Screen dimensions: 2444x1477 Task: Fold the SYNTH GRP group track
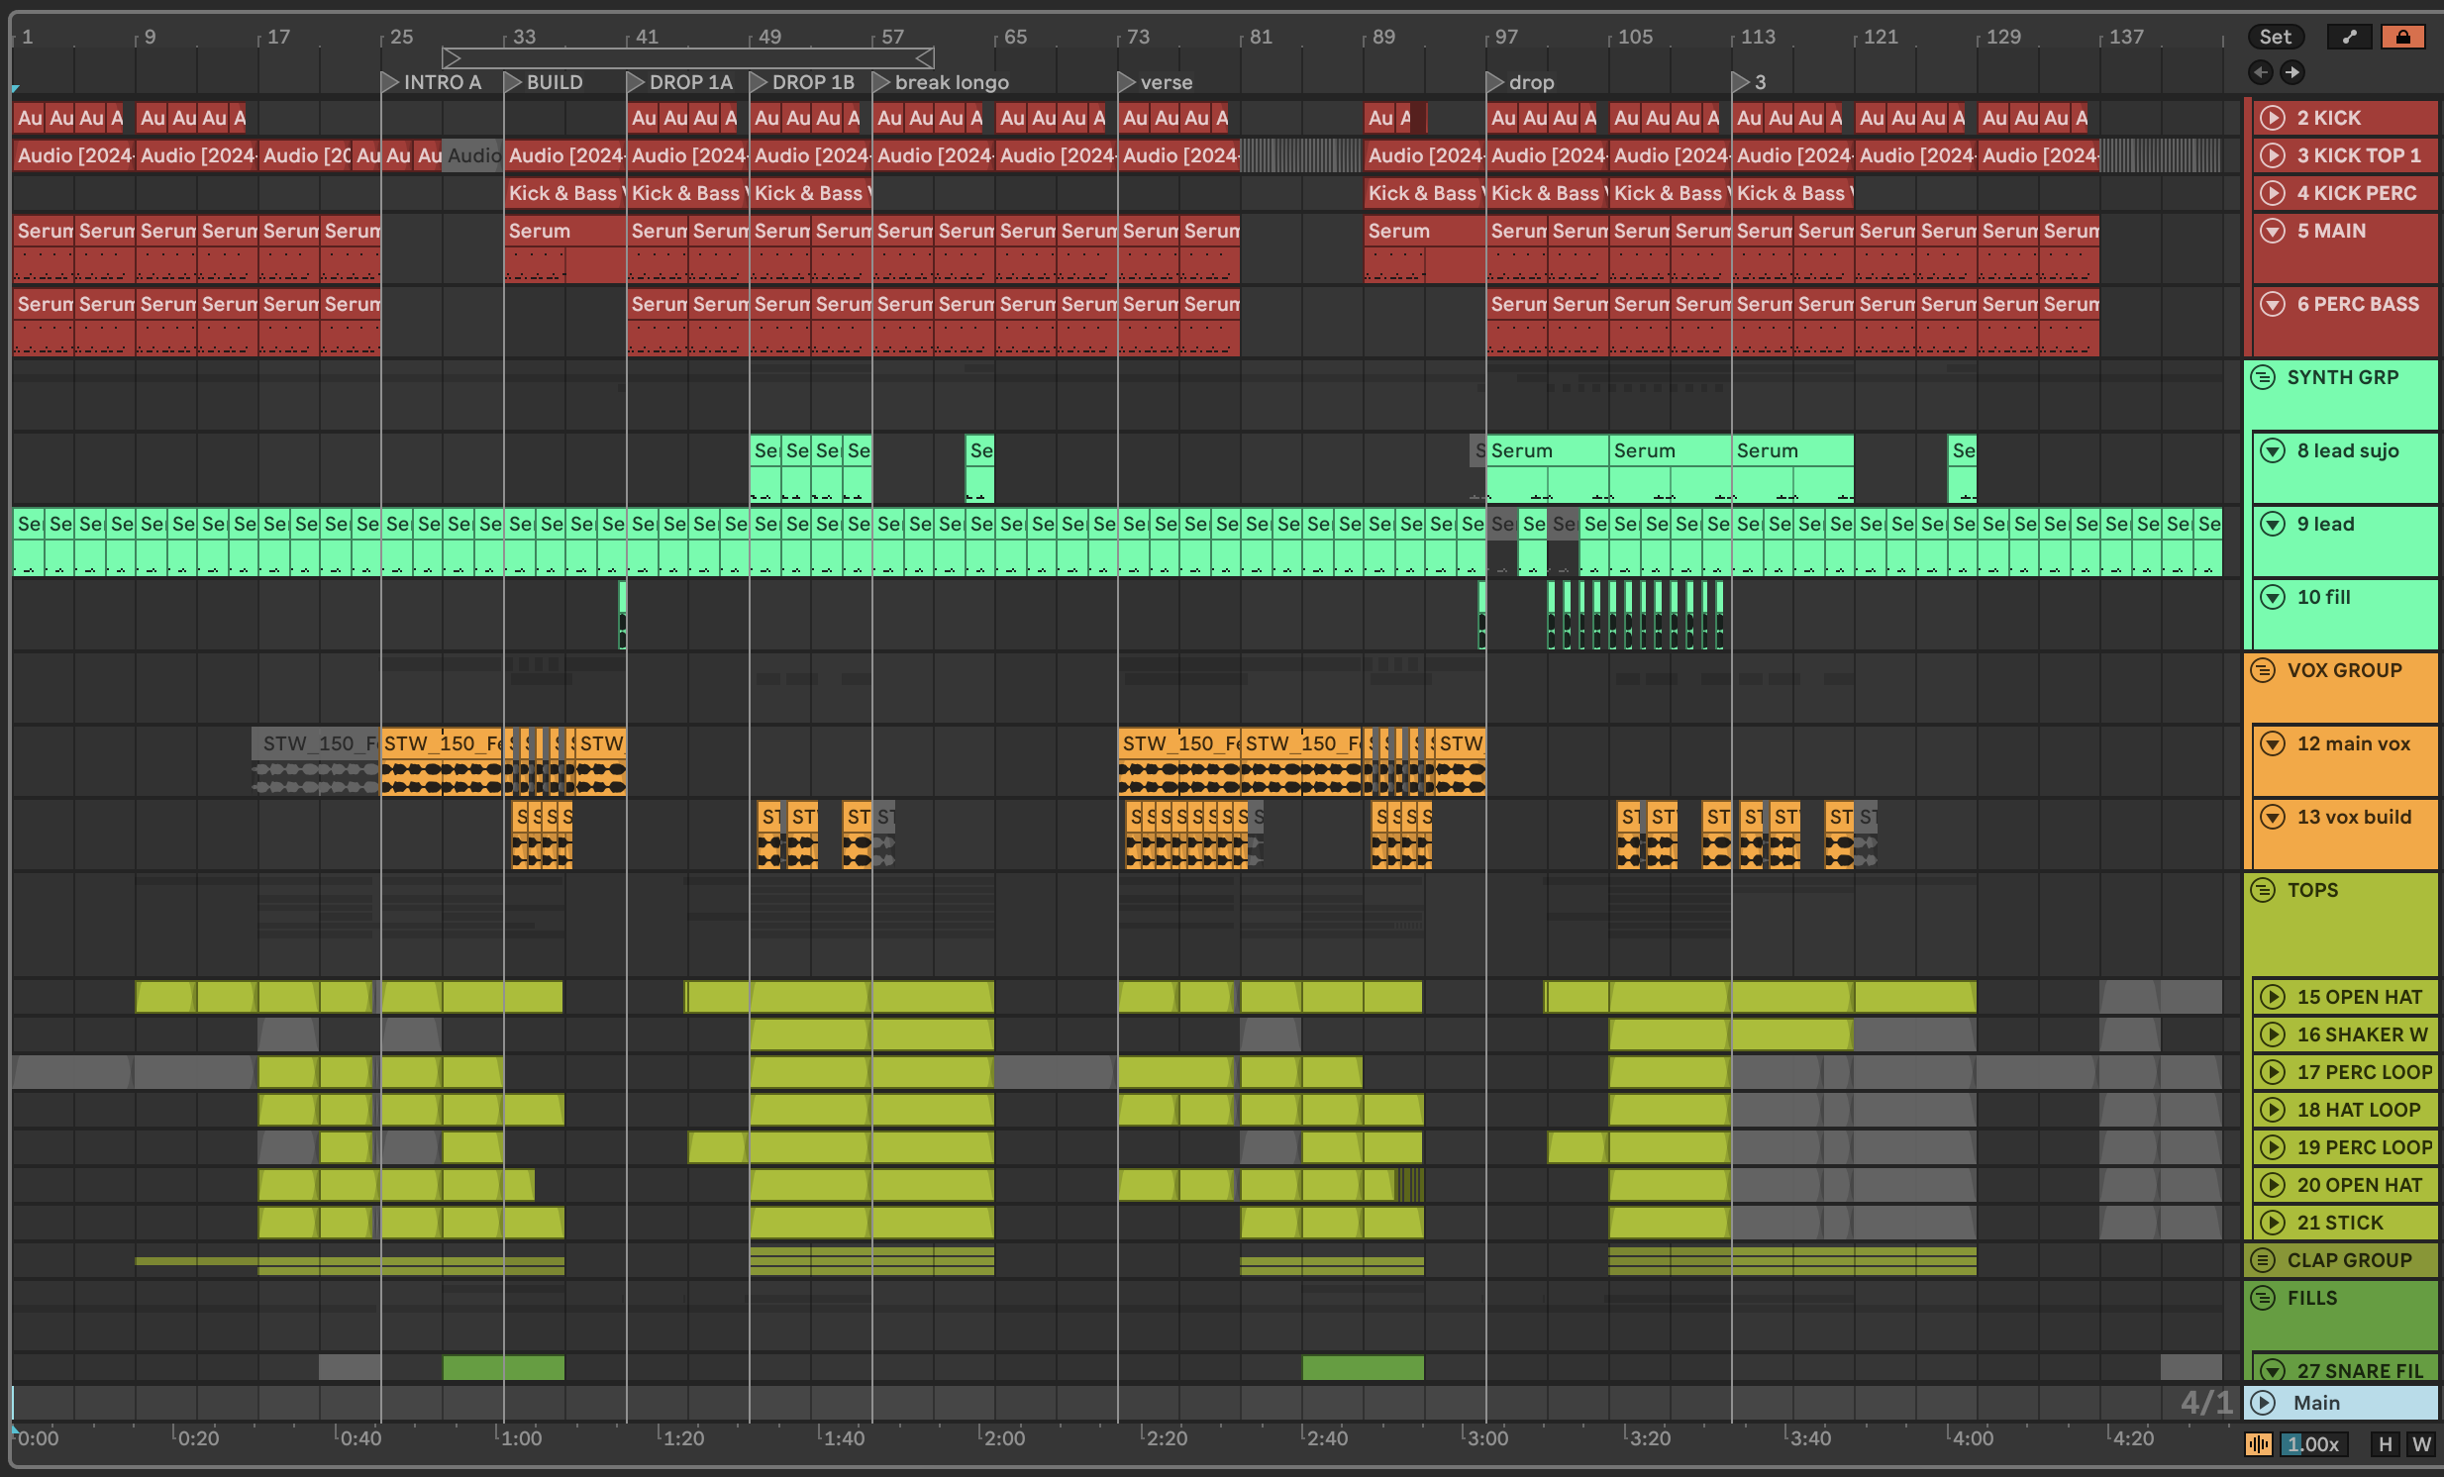(2263, 378)
